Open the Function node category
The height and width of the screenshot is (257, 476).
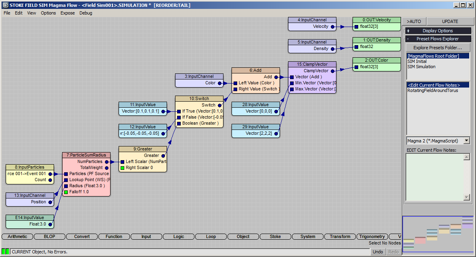click(114, 237)
